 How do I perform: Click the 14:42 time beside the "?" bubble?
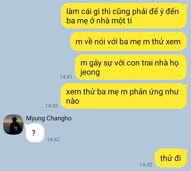click(x=53, y=140)
